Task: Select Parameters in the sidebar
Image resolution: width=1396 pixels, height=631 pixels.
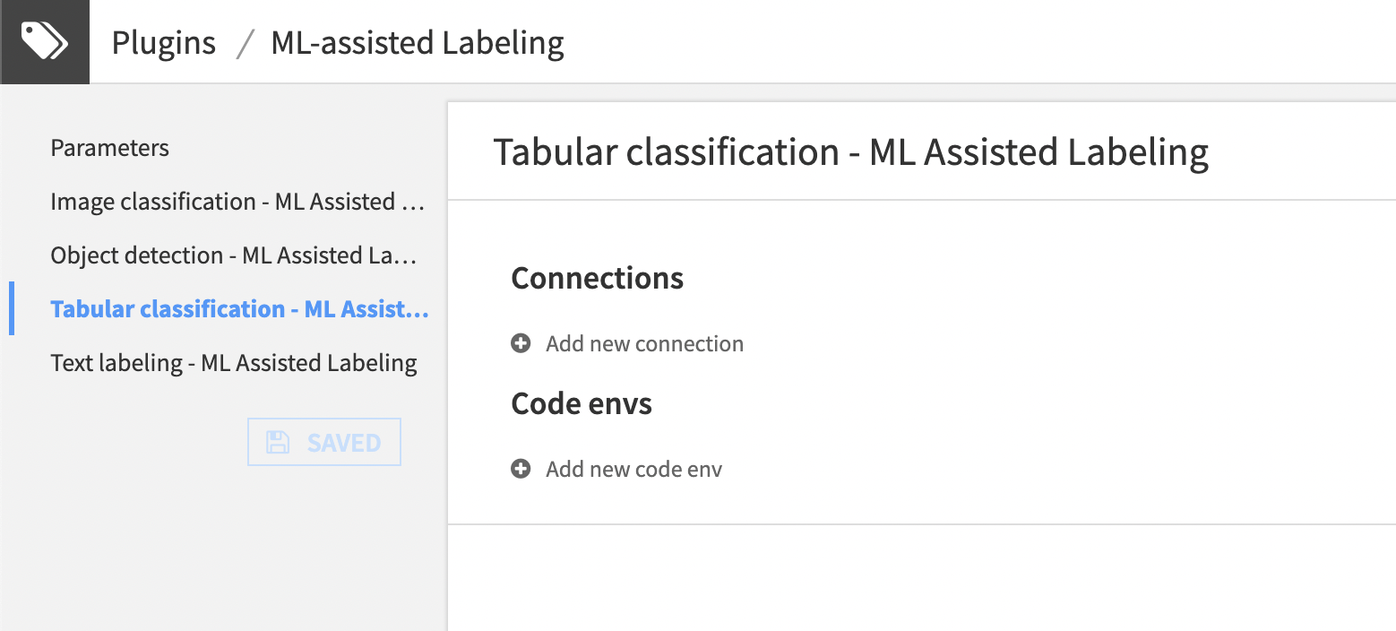Action: pos(109,148)
